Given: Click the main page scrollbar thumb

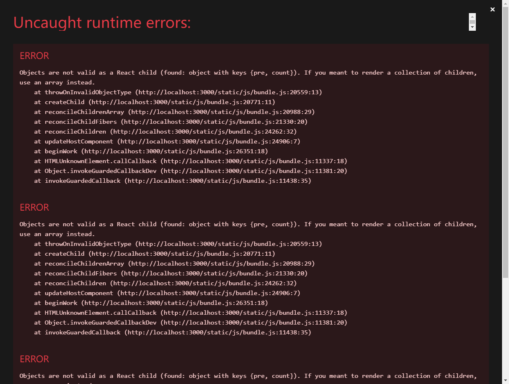Looking at the screenshot, I should [505, 142].
